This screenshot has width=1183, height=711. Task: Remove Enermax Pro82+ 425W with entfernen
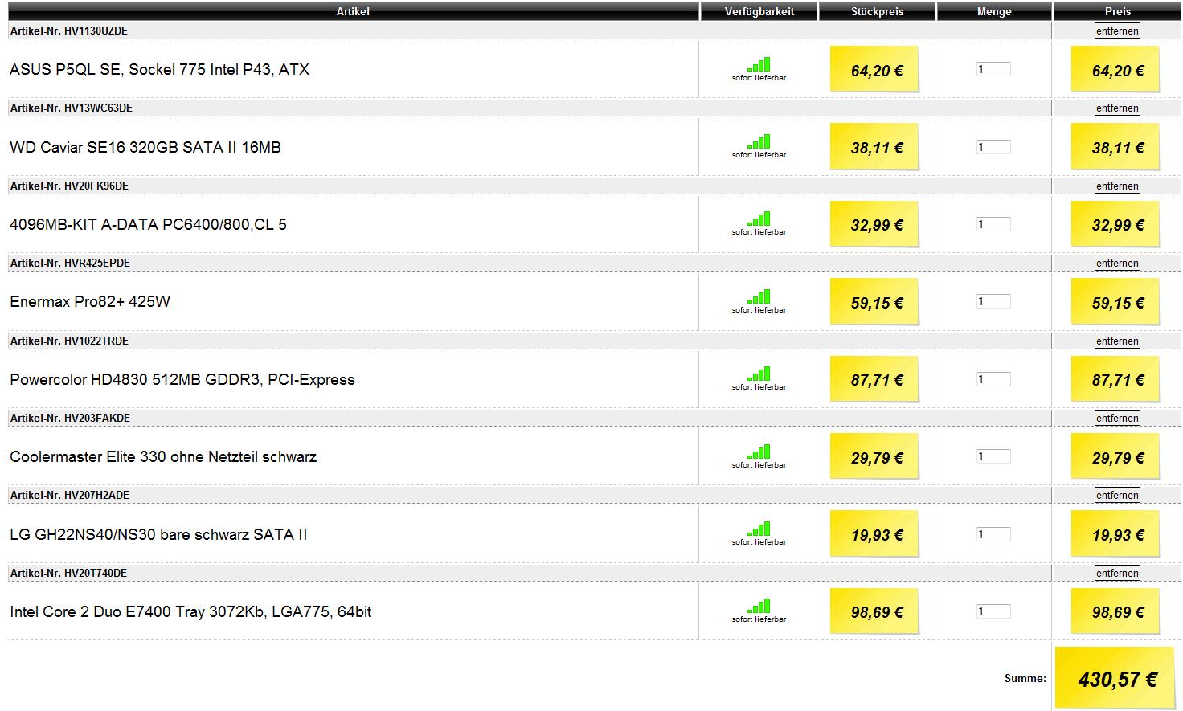(1117, 263)
